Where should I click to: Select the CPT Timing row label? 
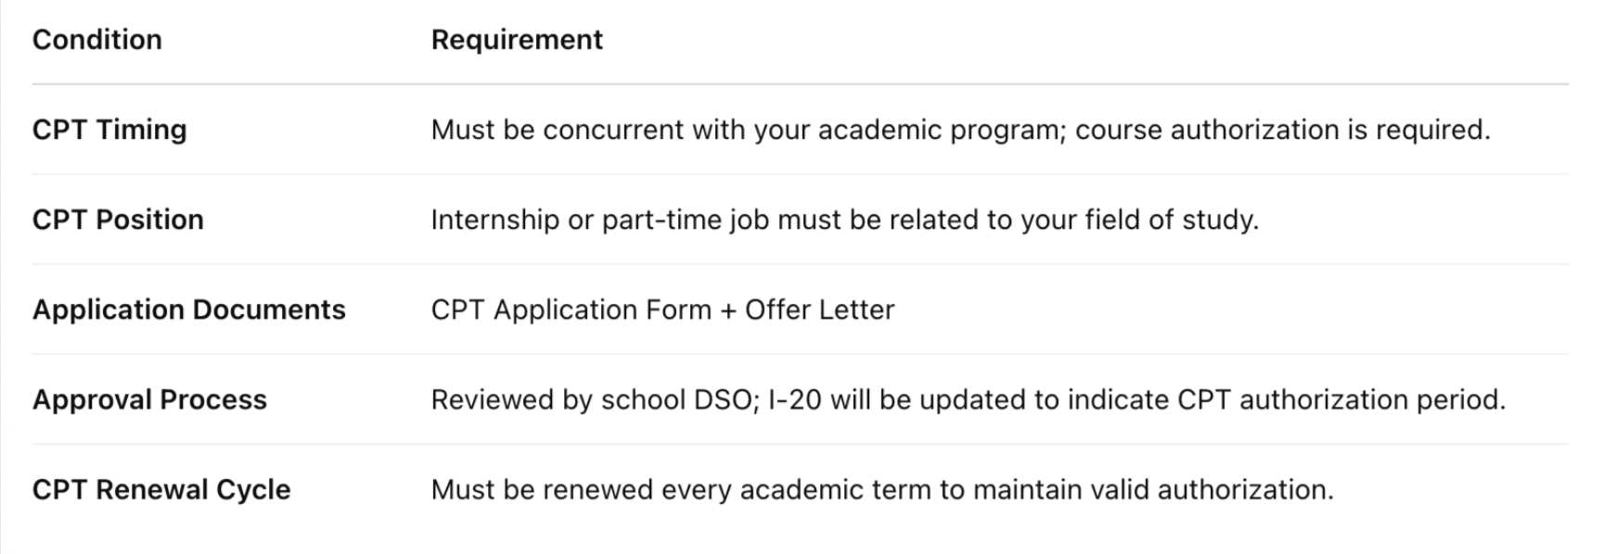click(x=109, y=130)
